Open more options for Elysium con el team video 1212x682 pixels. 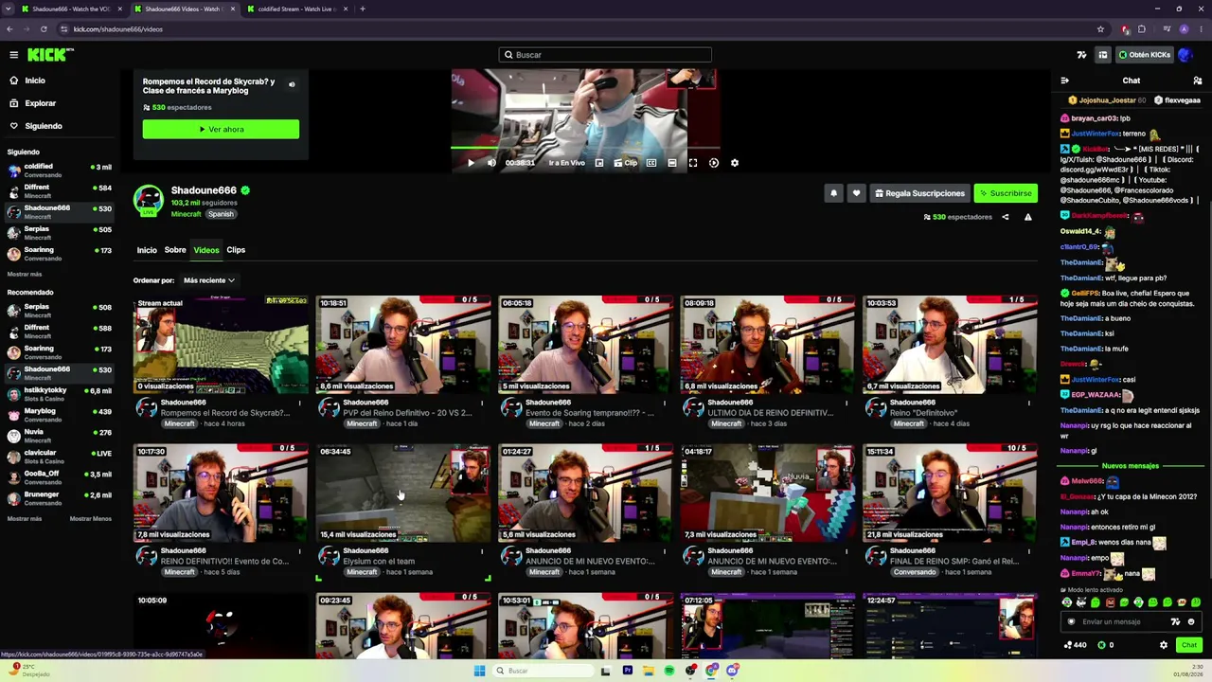[x=482, y=550]
